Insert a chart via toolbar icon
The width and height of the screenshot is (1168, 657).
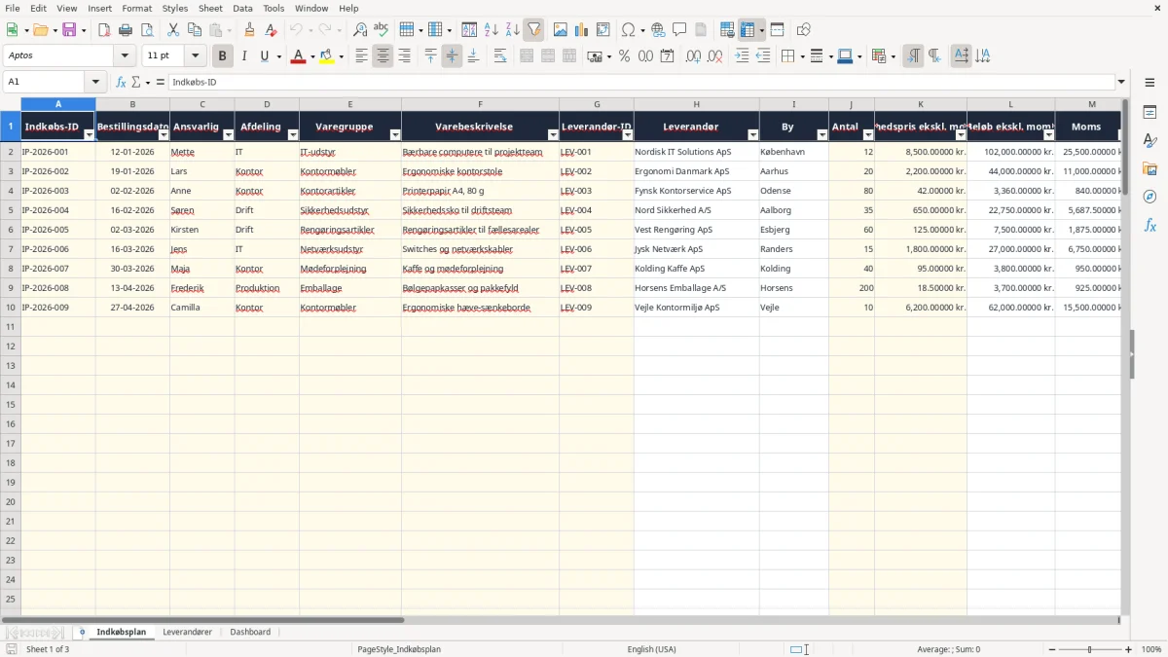[582, 30]
